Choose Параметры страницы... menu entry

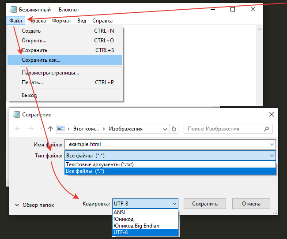tap(50, 73)
